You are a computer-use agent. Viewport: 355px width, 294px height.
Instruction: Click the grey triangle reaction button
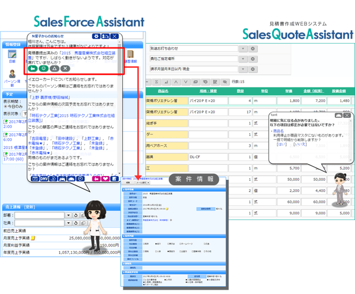[54, 68]
